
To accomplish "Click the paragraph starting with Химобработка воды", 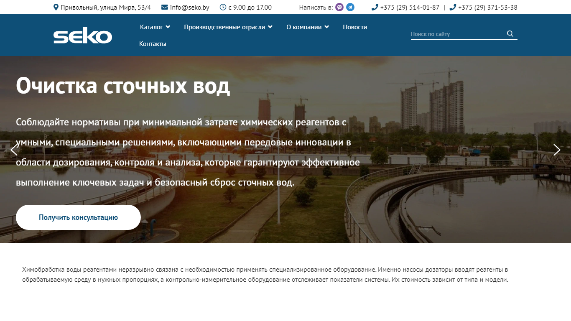I will pos(265,275).
